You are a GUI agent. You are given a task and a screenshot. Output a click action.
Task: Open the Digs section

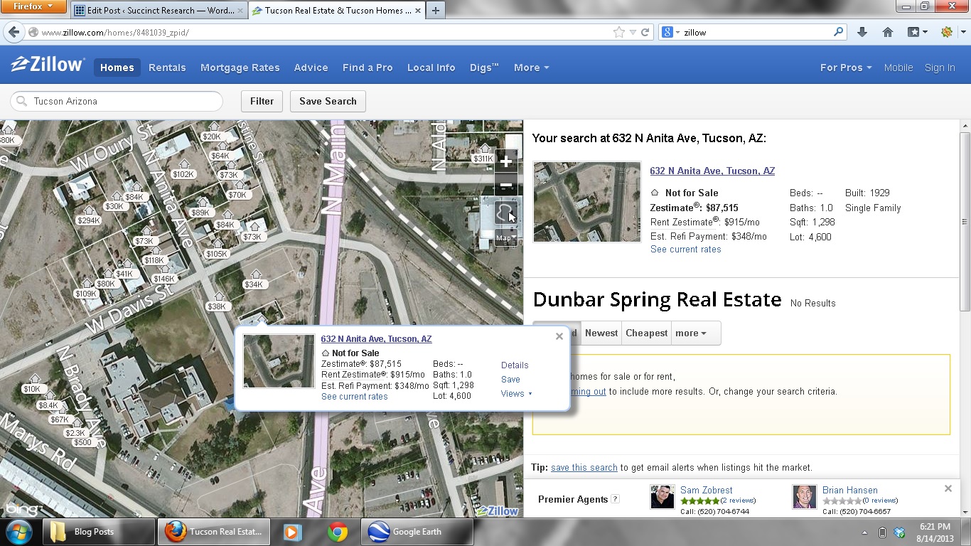coord(484,68)
